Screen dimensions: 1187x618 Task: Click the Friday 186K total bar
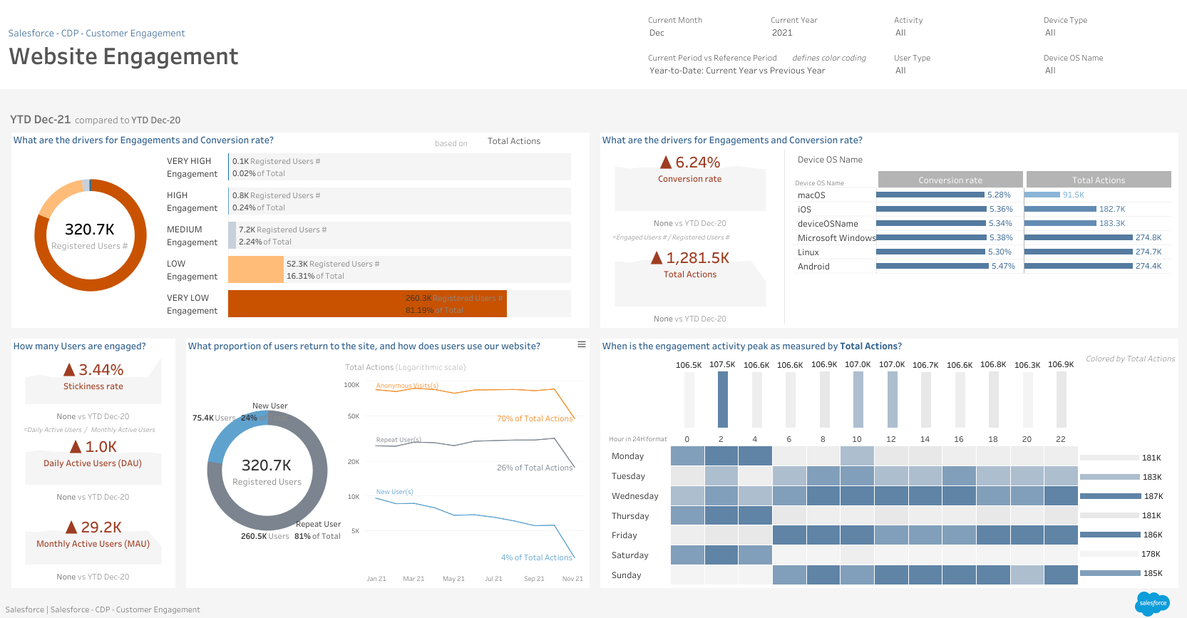pyautogui.click(x=1110, y=535)
